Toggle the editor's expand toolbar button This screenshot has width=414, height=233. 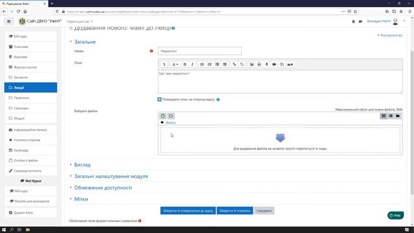pos(164,65)
